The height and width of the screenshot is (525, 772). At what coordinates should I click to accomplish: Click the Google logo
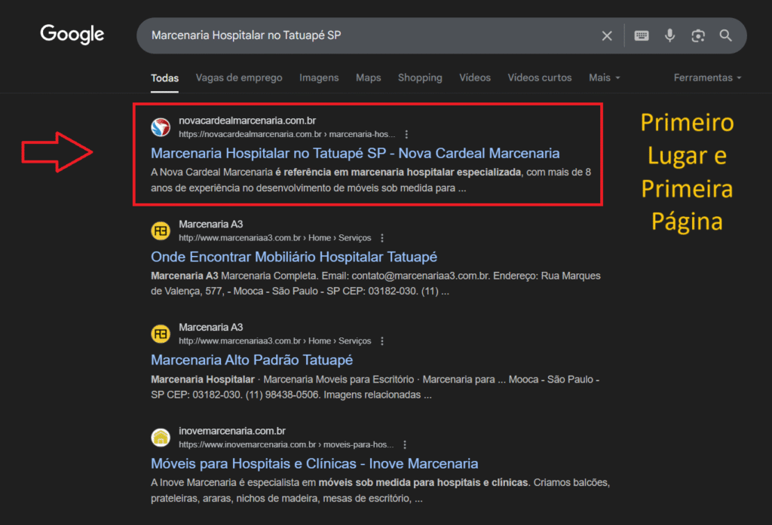point(72,35)
